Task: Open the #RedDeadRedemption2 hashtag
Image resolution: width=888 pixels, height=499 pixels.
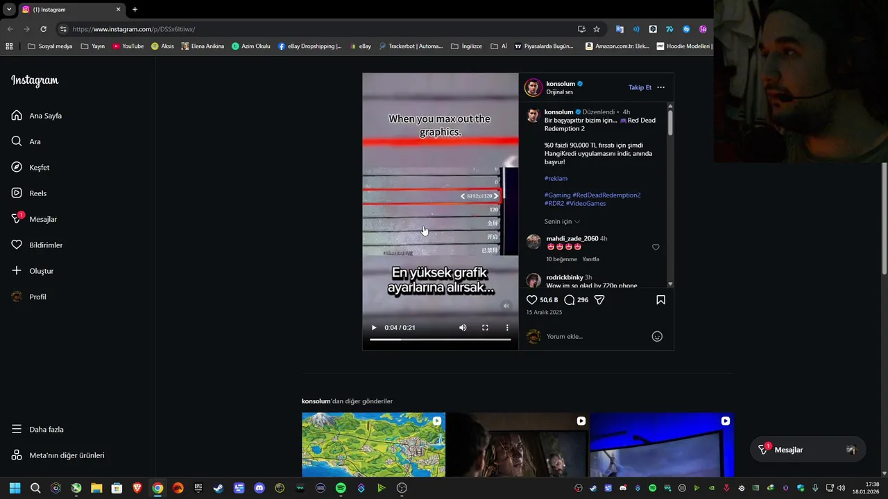Action: [606, 195]
